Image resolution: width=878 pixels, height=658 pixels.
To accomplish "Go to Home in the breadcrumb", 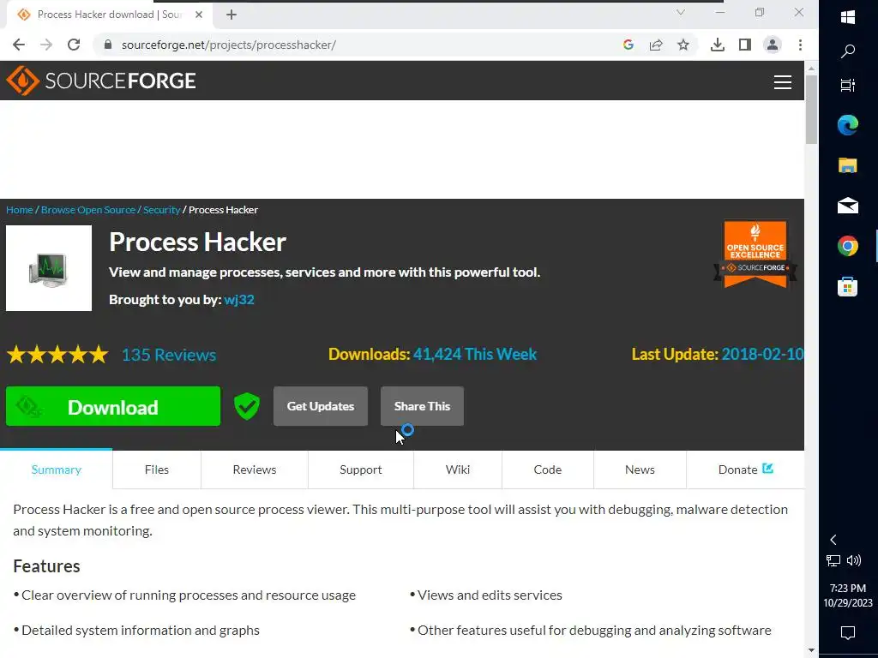I will (20, 210).
